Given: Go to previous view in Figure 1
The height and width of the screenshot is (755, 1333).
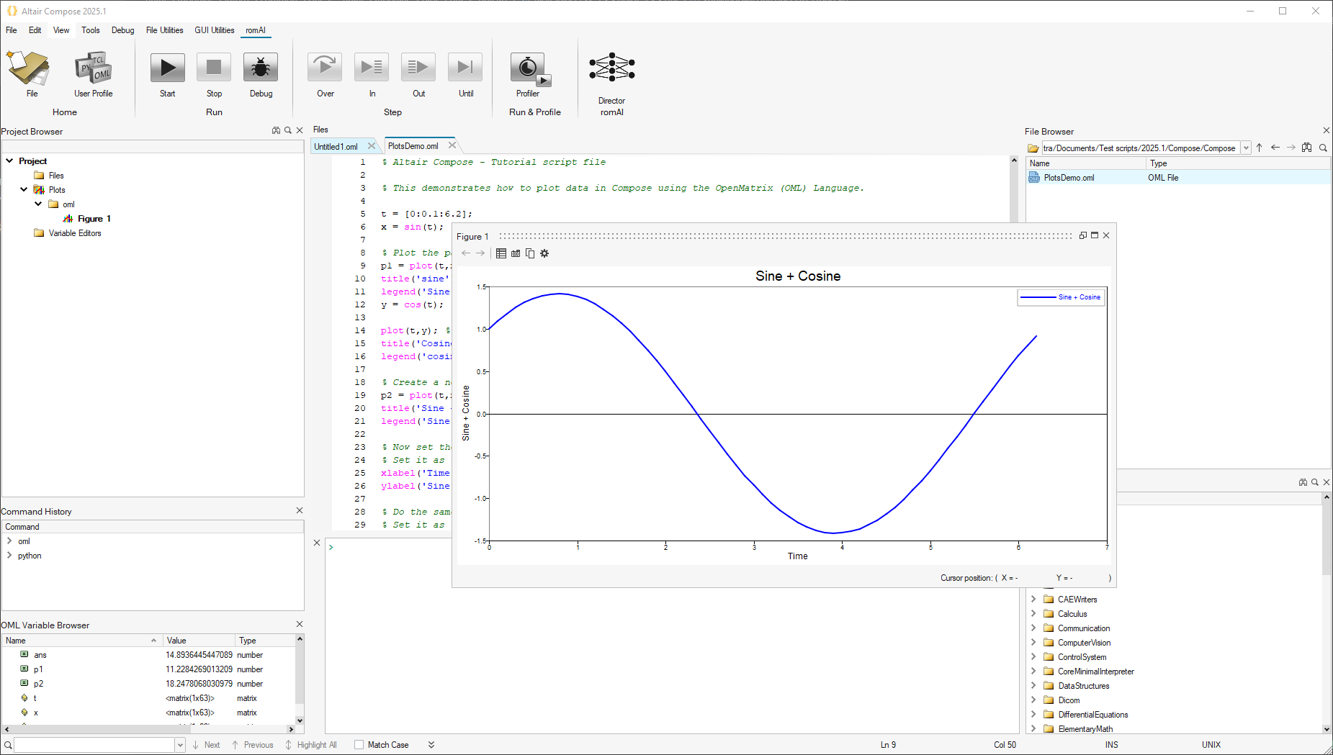Looking at the screenshot, I should coord(466,253).
